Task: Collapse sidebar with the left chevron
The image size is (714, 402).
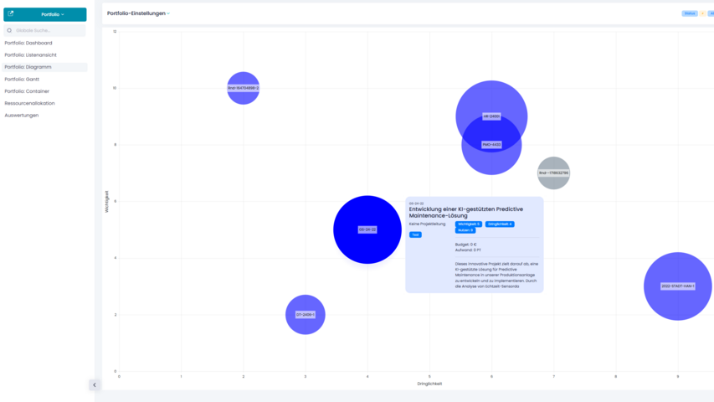Action: [94, 385]
